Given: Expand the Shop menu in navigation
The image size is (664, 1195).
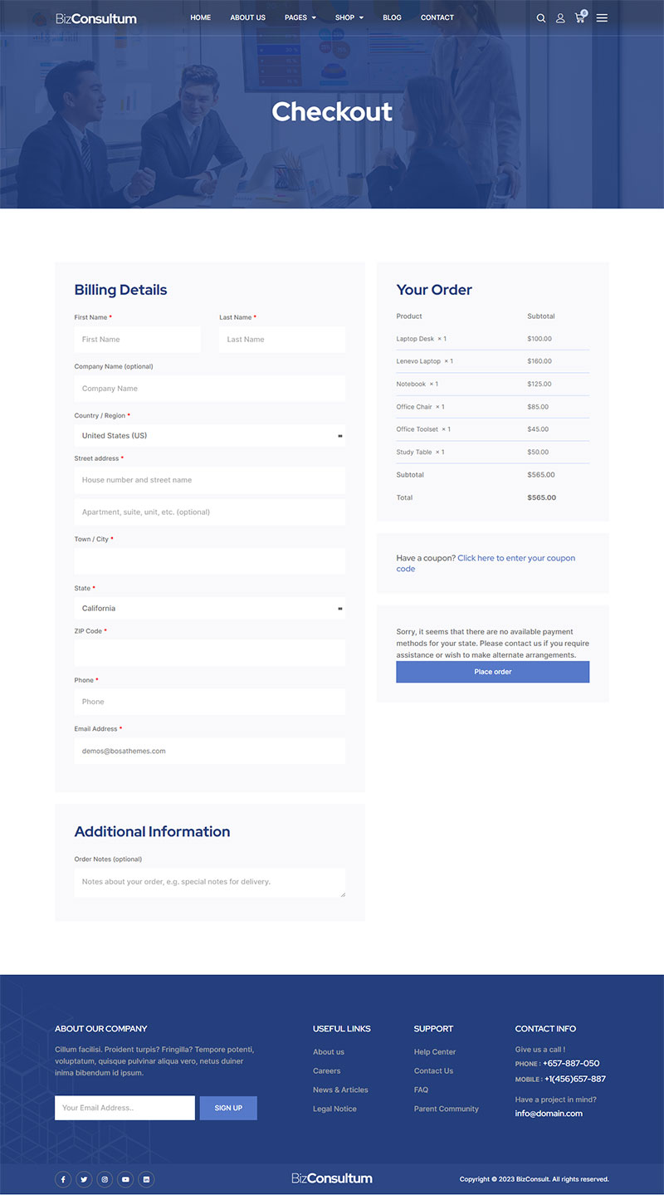Looking at the screenshot, I should pyautogui.click(x=349, y=17).
